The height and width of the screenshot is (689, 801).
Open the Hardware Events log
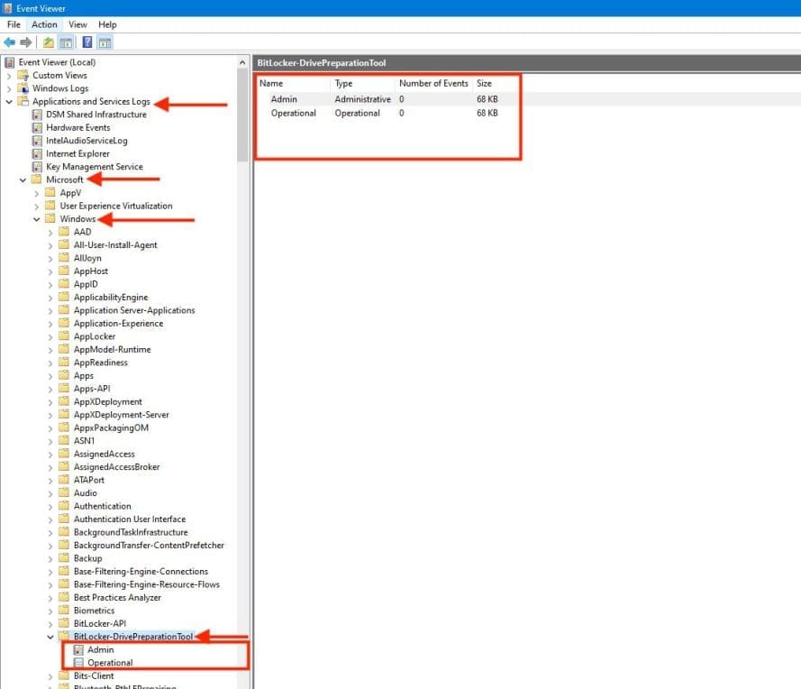click(x=77, y=127)
